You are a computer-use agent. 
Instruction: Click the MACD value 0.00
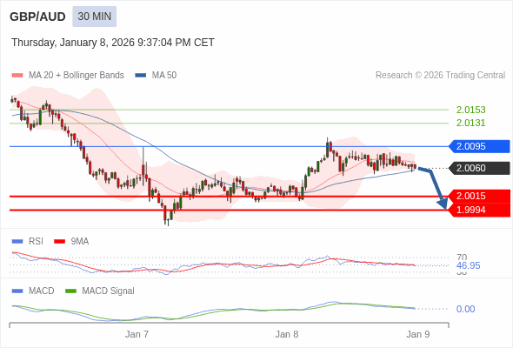point(465,309)
